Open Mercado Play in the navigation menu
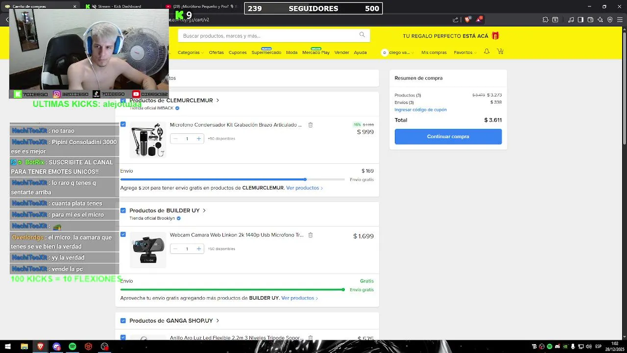The width and height of the screenshot is (627, 353). click(x=316, y=52)
